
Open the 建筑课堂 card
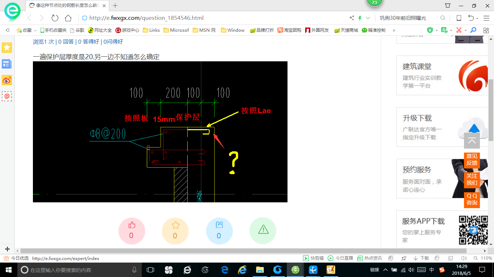(x=442, y=75)
